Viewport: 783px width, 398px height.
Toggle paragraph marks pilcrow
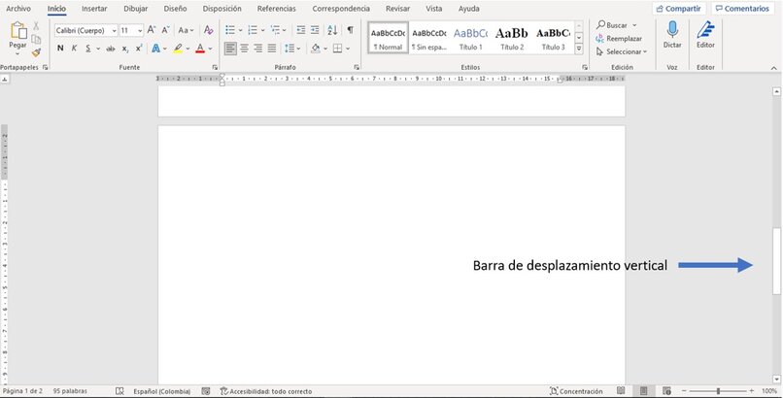351,30
